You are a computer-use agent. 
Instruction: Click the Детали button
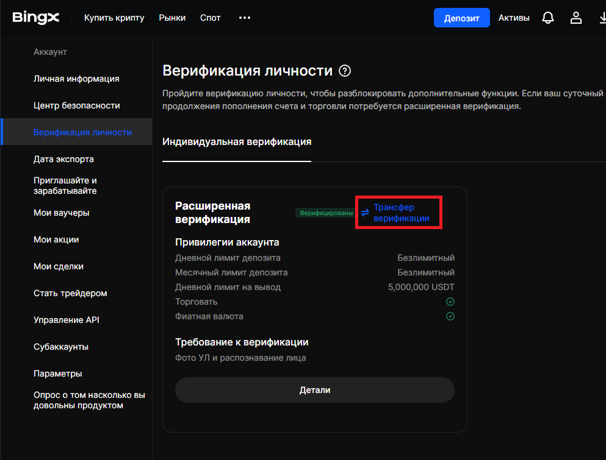pos(314,390)
